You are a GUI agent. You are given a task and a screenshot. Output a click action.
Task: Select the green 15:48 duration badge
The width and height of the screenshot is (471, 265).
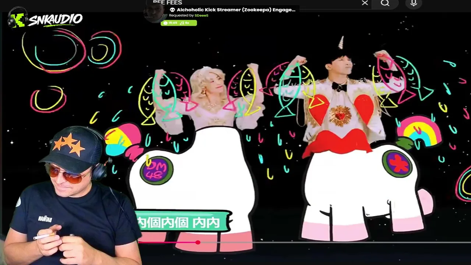(x=178, y=23)
